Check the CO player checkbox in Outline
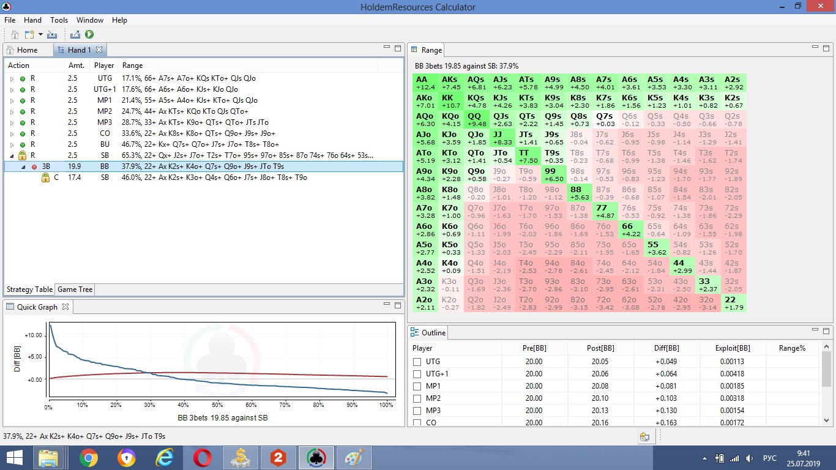 click(417, 422)
